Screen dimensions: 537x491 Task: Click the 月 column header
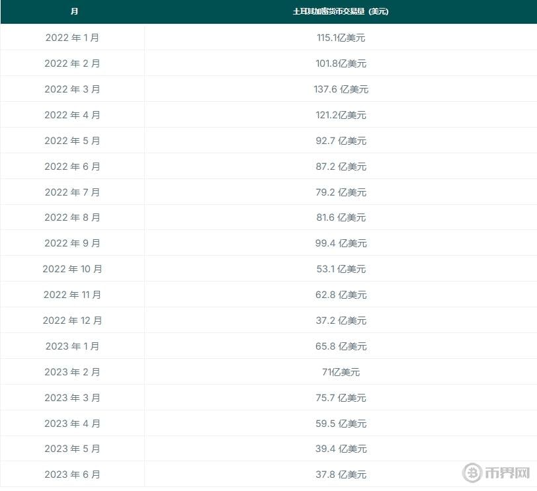point(73,12)
